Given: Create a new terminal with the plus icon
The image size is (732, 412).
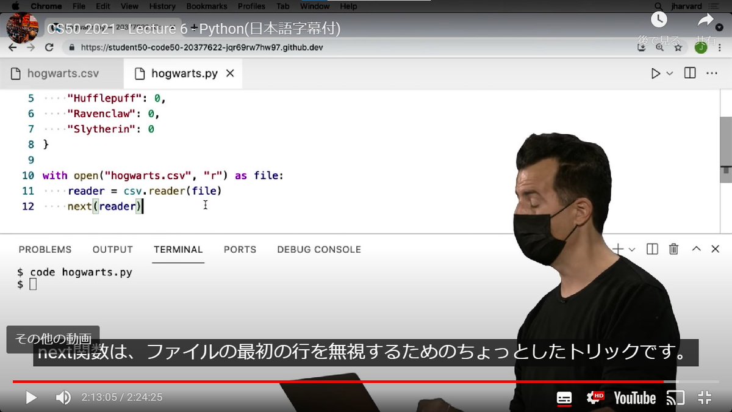Looking at the screenshot, I should pos(618,249).
